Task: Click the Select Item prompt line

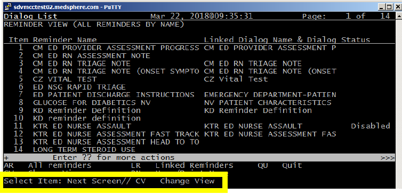Action: click(109, 181)
